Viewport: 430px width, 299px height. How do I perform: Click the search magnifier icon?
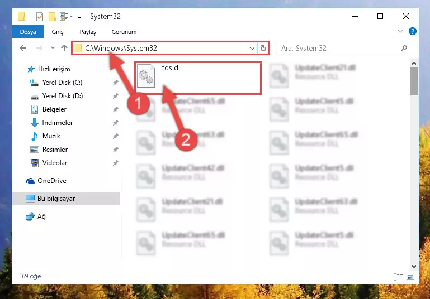click(x=404, y=49)
